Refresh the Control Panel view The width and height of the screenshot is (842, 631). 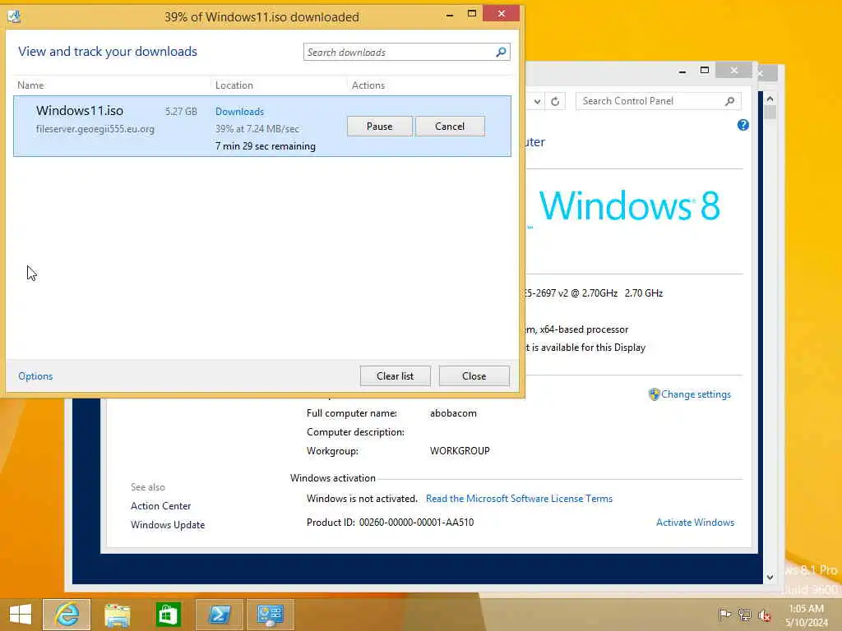[555, 101]
